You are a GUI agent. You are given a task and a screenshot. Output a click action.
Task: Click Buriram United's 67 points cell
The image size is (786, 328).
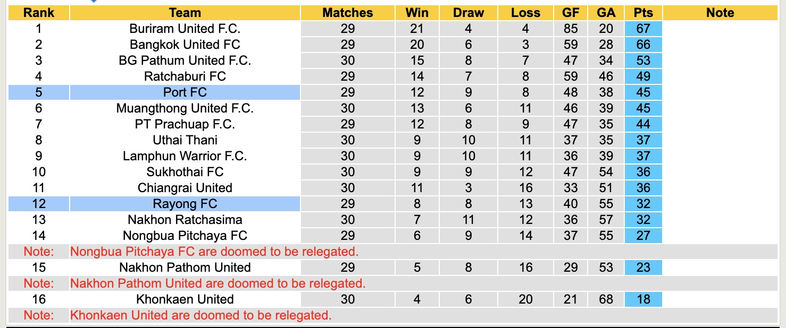point(643,29)
